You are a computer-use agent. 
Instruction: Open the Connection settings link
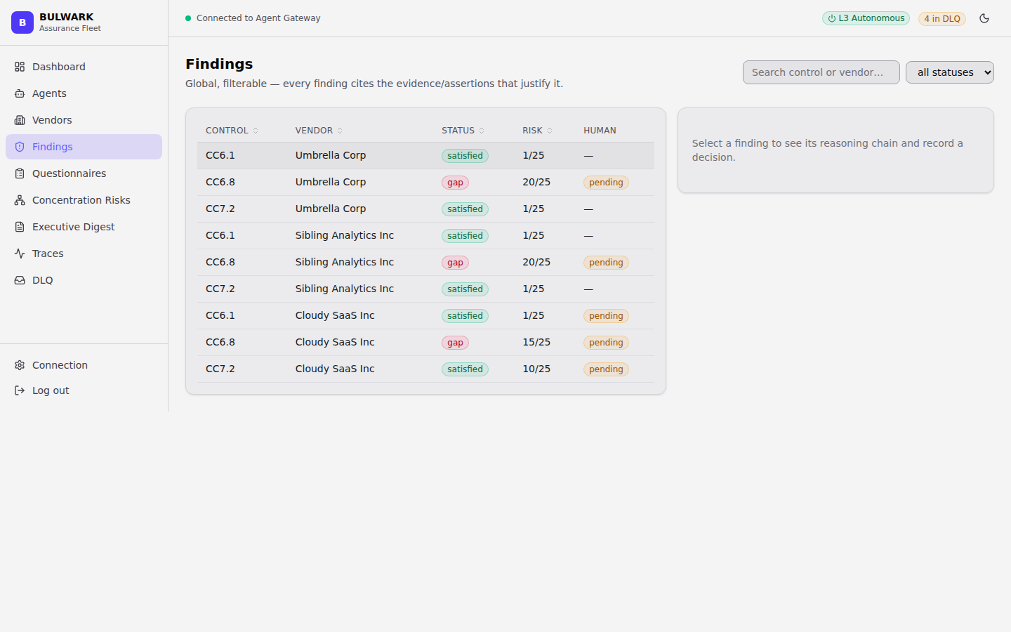coord(84,365)
